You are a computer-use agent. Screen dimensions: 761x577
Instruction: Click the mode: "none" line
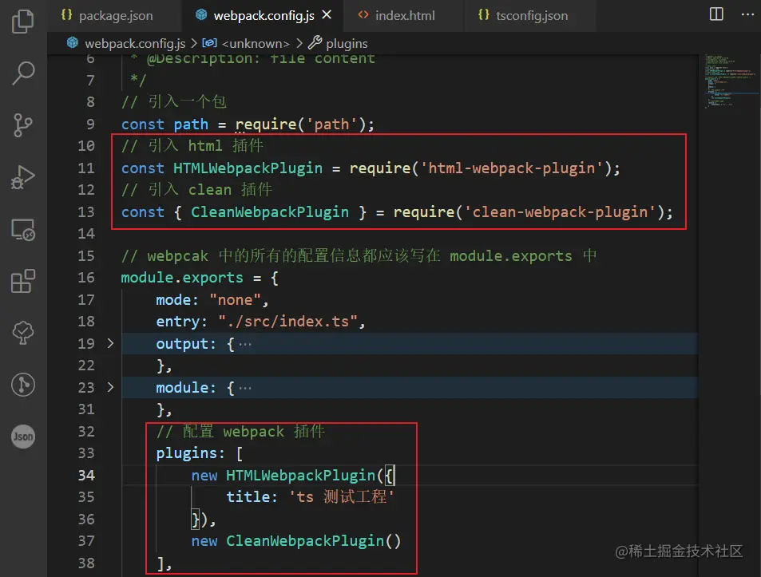click(212, 300)
